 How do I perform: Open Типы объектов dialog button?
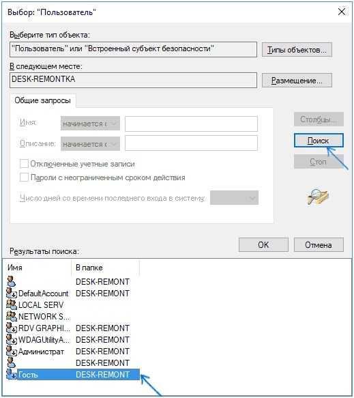(297, 50)
